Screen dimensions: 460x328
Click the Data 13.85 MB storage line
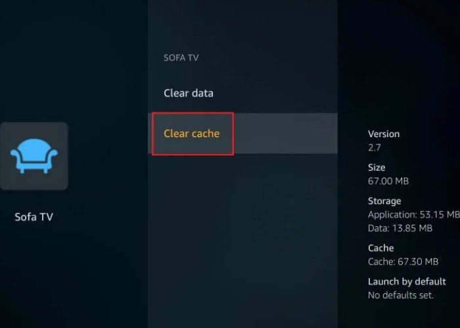(x=400, y=228)
